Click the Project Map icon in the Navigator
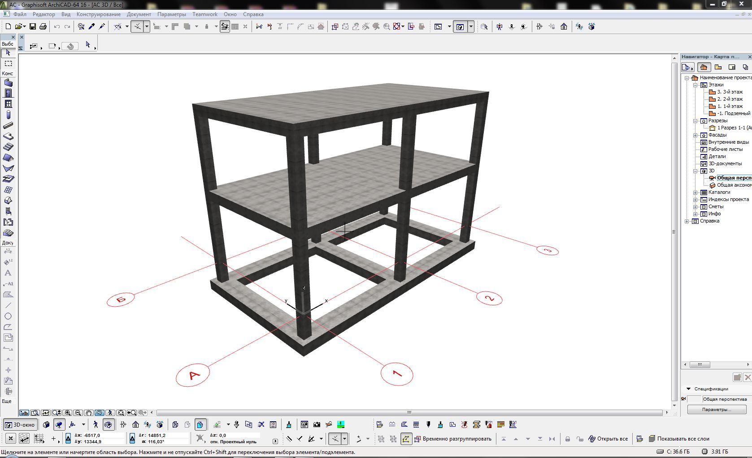This screenshot has width=752, height=458. 704,67
